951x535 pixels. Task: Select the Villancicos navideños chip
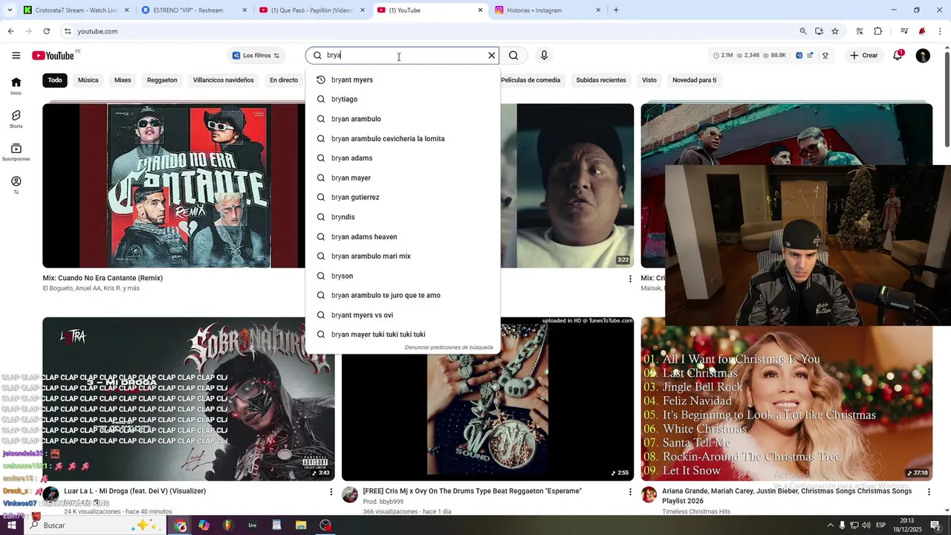point(224,80)
